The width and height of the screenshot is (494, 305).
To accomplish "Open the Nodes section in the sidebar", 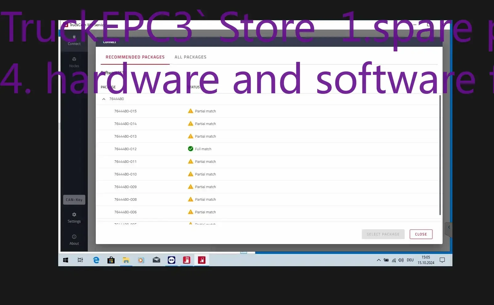I will [74, 62].
